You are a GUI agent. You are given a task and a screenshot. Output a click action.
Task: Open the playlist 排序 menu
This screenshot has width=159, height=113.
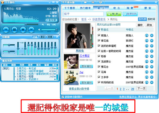[30, 65]
